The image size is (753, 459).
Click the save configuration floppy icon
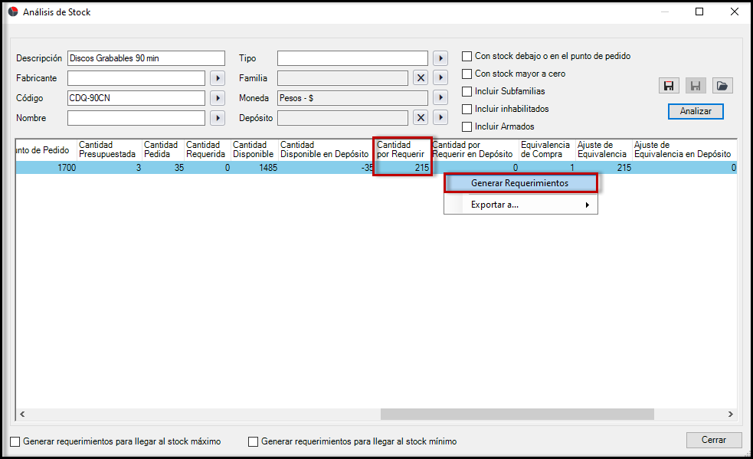(669, 86)
